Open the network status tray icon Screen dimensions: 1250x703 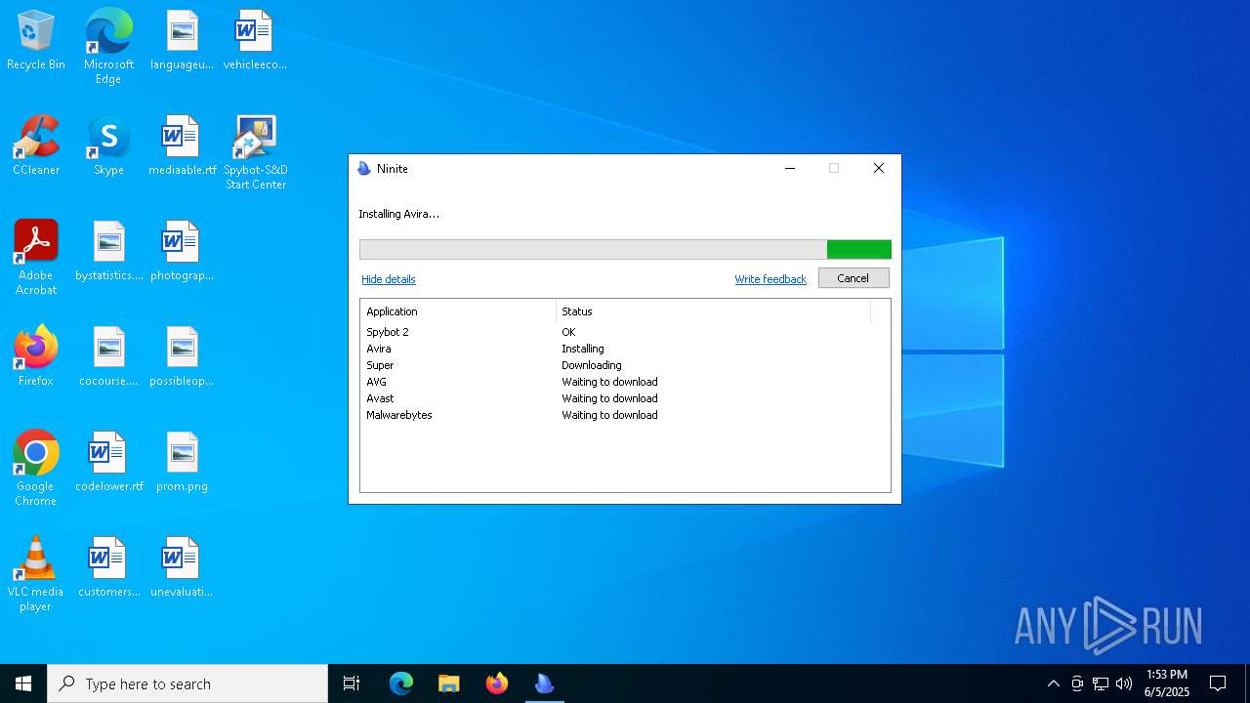1101,683
